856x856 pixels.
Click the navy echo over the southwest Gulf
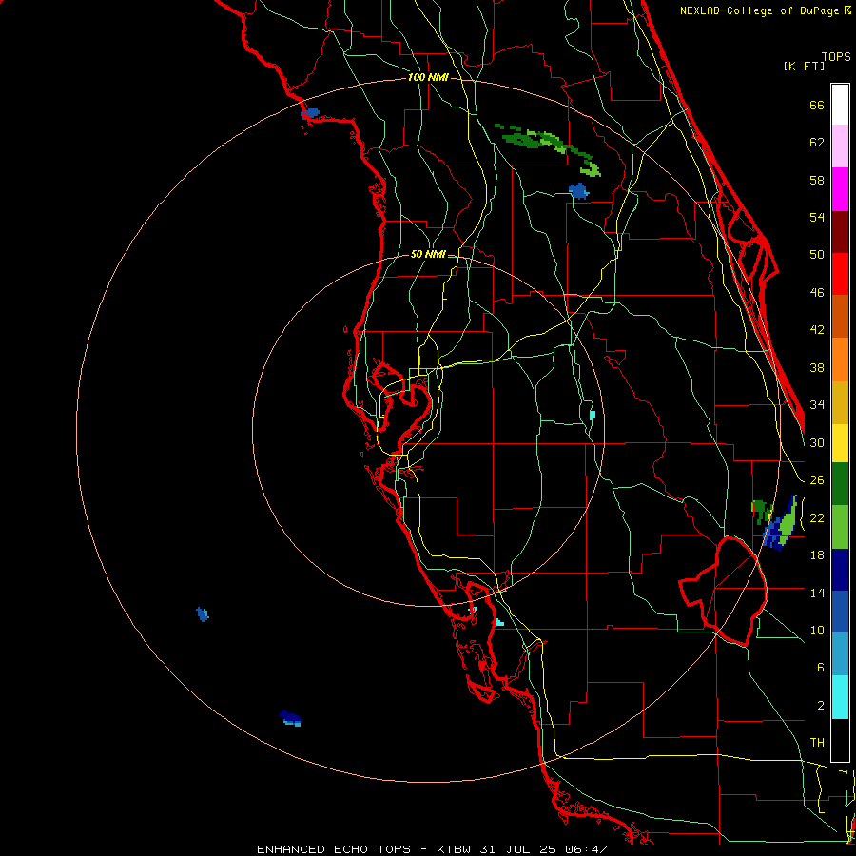290,718
